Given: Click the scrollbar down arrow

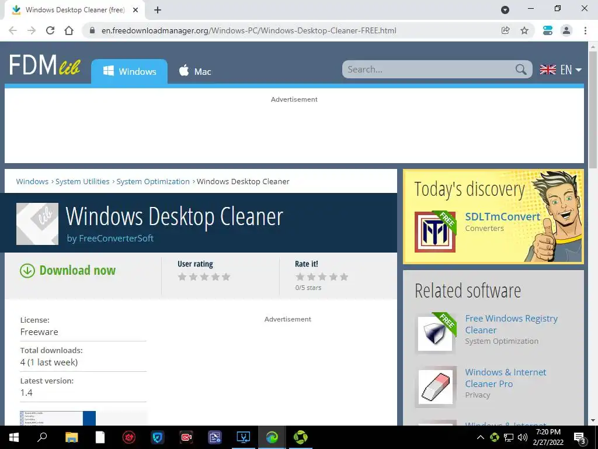Looking at the screenshot, I should [593, 420].
